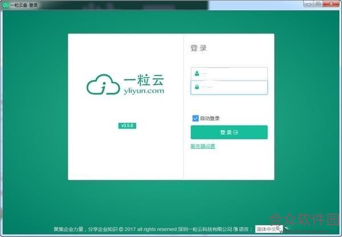Viewport: 342px width, 237px height.
Task: Toggle the 自动登录 checkbox
Action: [x=195, y=118]
